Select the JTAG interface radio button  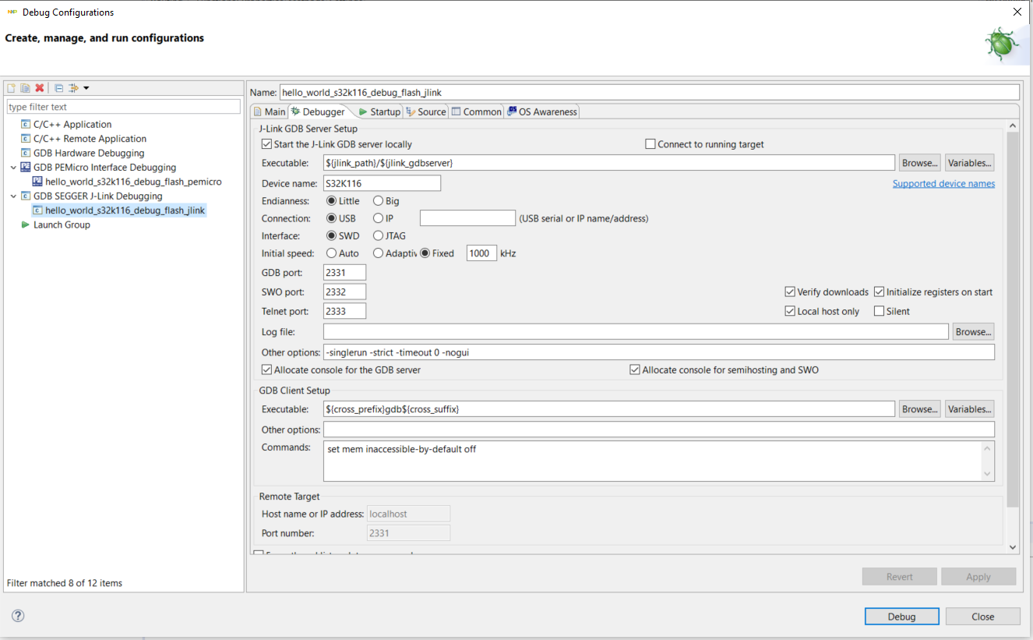(x=379, y=235)
